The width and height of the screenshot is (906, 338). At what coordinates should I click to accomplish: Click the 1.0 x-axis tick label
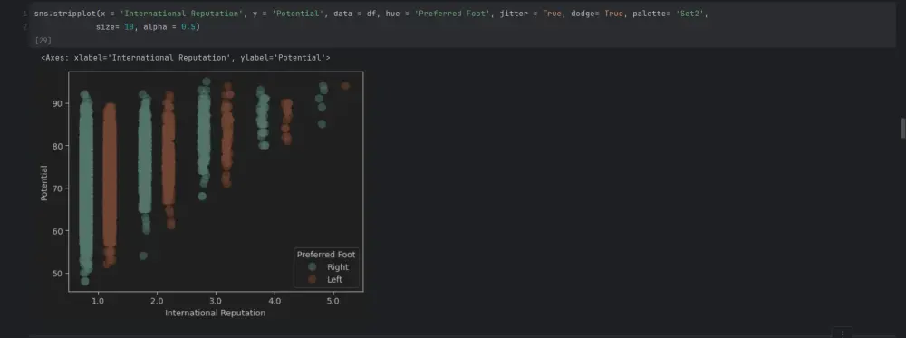[x=98, y=301]
